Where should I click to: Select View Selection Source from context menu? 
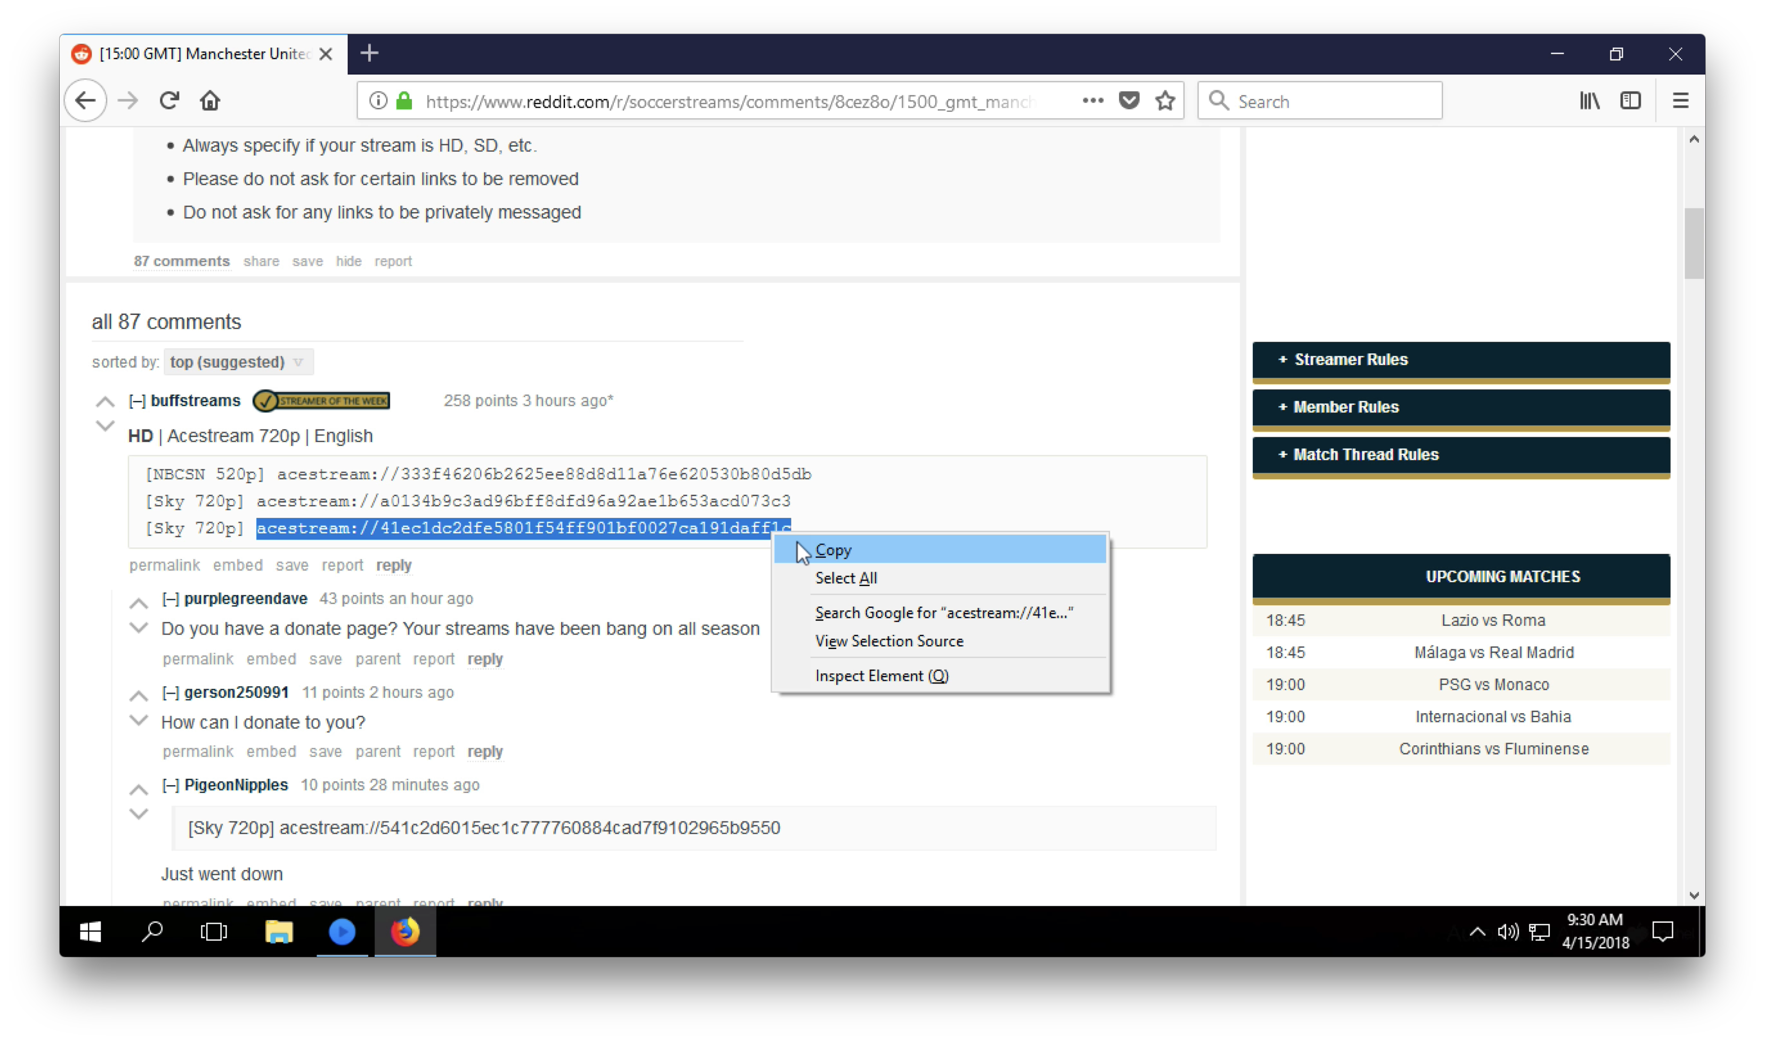(889, 640)
